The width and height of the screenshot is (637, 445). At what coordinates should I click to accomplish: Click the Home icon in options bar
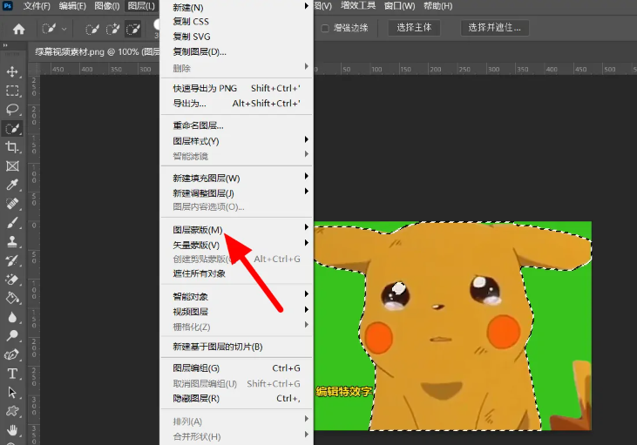18,29
